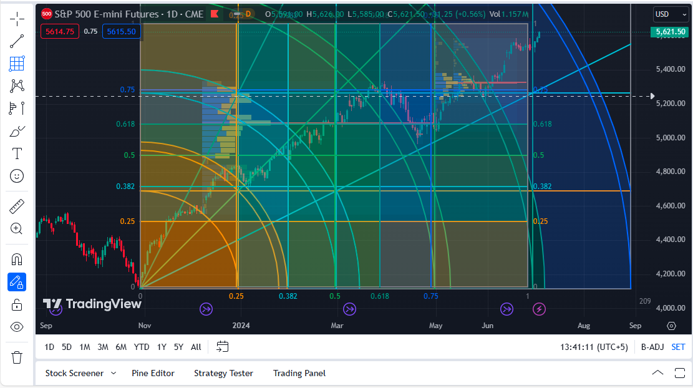693x388 pixels.
Task: Open the price scale settings gear
Action: 671,326
